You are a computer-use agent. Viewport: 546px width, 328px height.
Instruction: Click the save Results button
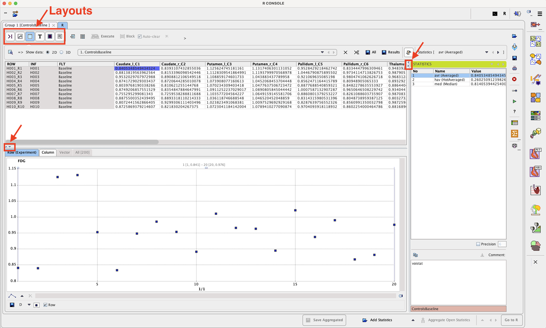[391, 52]
